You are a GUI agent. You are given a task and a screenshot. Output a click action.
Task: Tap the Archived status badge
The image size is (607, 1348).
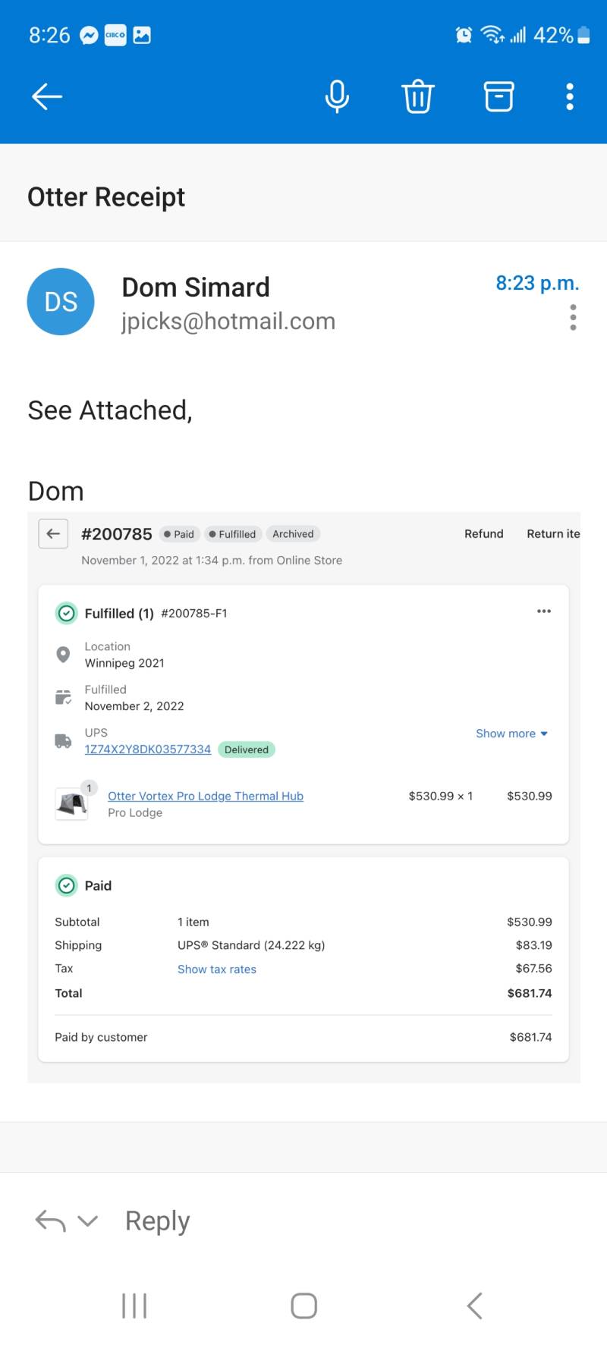[293, 534]
